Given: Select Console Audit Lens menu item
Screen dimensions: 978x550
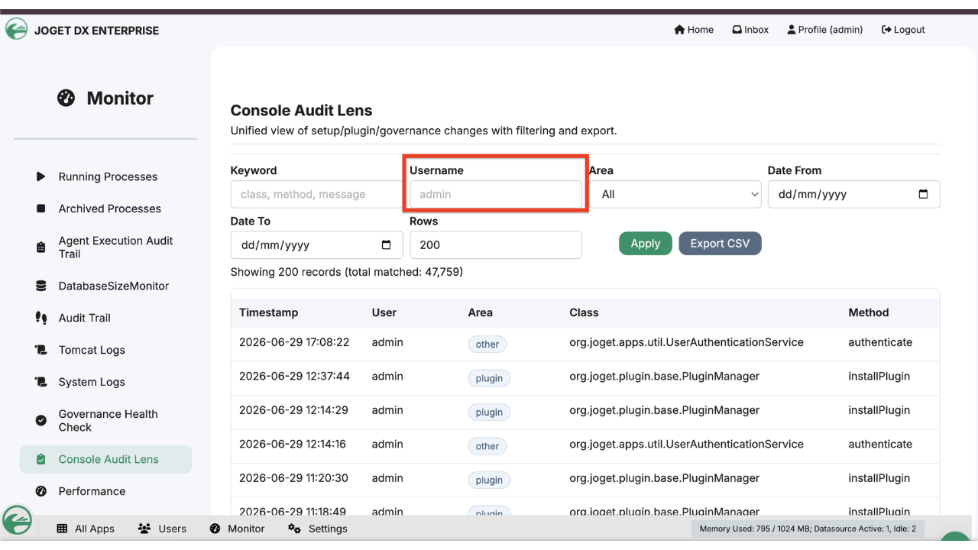Looking at the screenshot, I should point(105,459).
